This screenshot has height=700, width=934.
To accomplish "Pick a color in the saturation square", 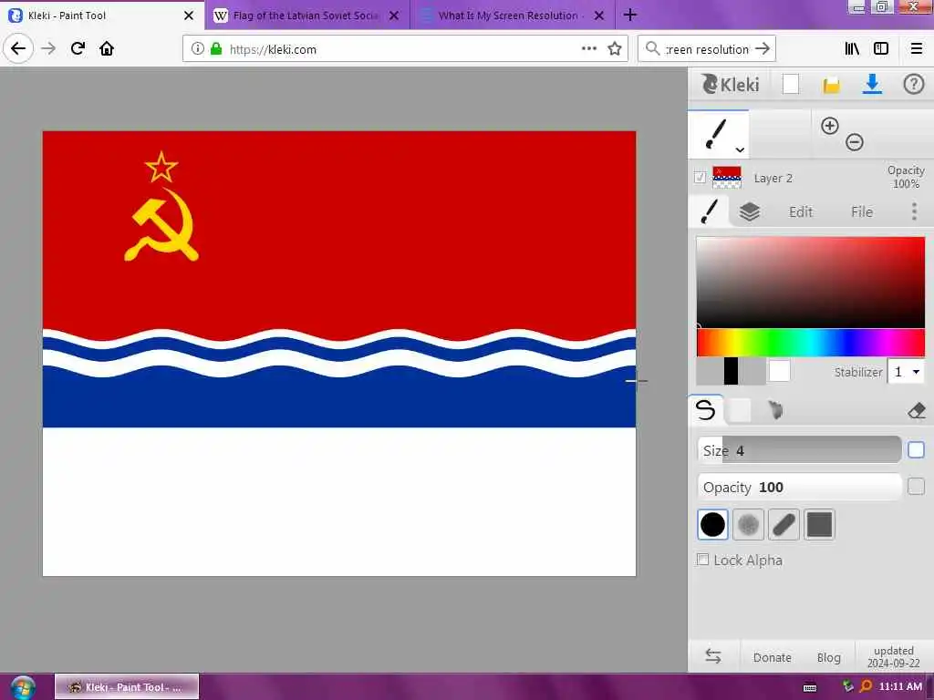I will click(811, 283).
